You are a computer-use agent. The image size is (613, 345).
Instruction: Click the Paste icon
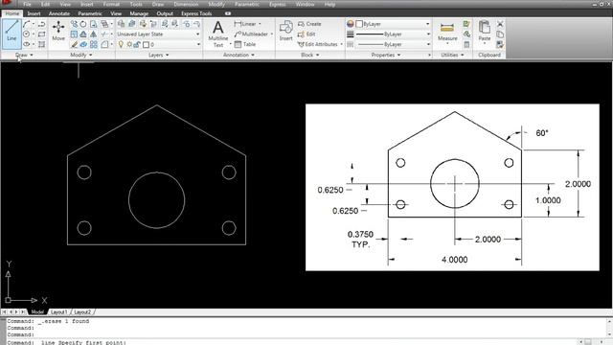pos(485,32)
